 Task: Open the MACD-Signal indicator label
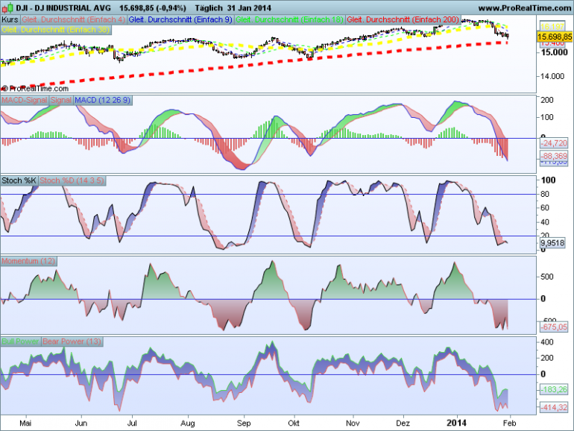tap(25, 101)
